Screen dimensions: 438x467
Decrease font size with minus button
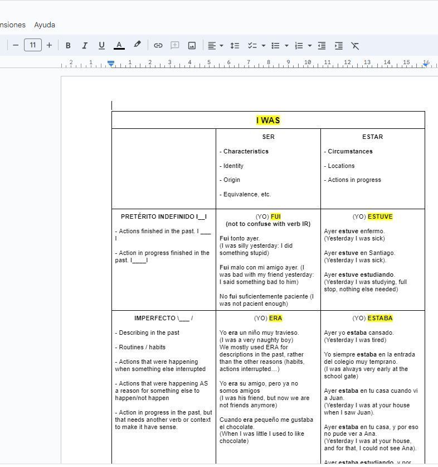16,45
